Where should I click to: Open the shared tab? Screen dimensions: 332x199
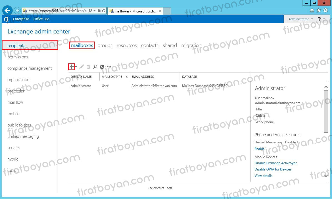point(170,45)
